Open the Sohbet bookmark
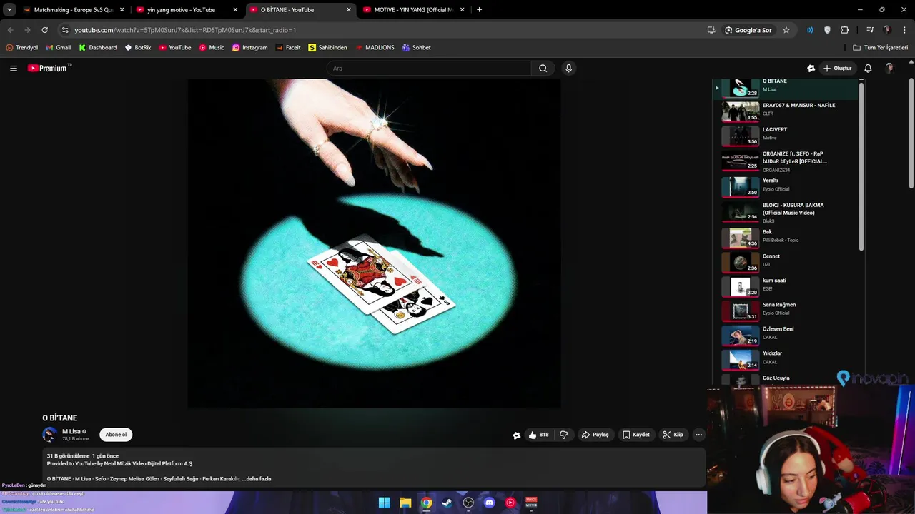The height and width of the screenshot is (514, 915). pos(416,48)
